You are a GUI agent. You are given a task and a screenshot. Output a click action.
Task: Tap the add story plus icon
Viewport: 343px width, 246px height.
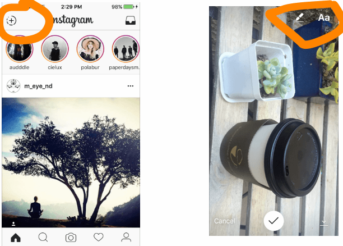(x=11, y=21)
